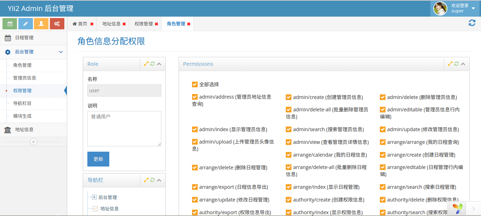Click the Yii2 Admin 后台管理 header title
The height and width of the screenshot is (216, 481).
click(x=41, y=8)
